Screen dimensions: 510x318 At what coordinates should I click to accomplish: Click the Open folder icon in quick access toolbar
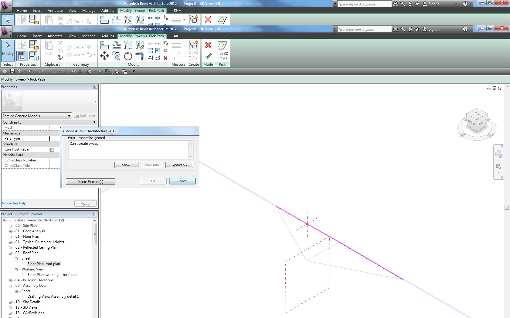tap(5, 71)
